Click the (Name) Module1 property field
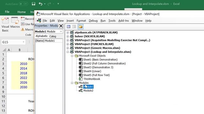Screen dimensions: 204x114 (49, 41)
